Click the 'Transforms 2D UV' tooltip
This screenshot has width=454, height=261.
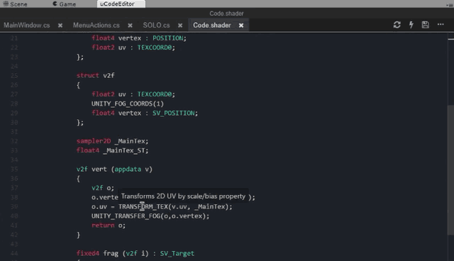(x=184, y=196)
